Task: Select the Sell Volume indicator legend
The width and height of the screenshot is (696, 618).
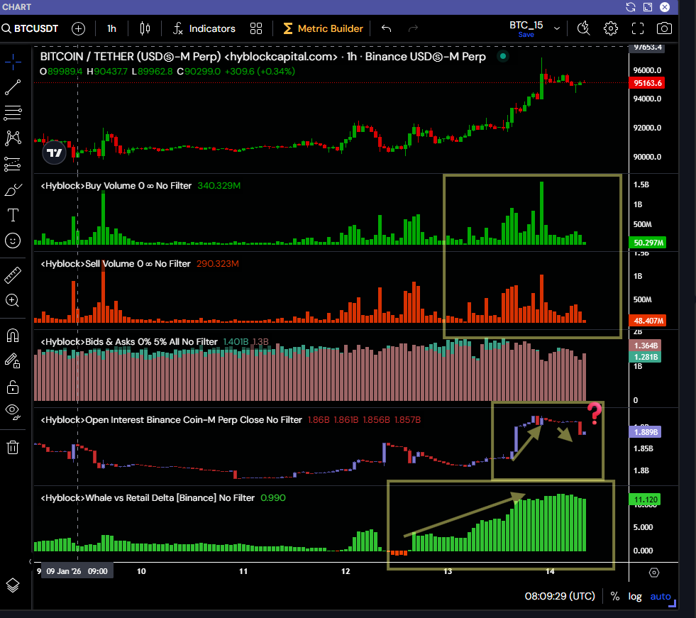Action: click(x=116, y=264)
